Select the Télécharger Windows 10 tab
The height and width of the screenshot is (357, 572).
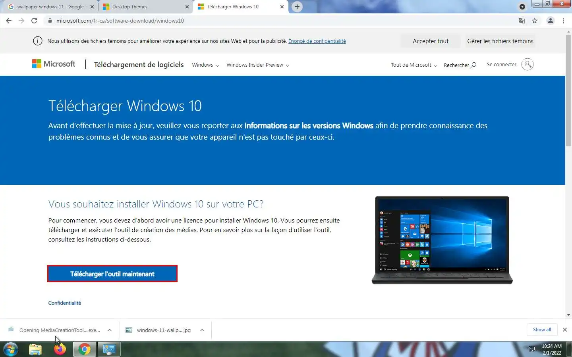pos(241,7)
